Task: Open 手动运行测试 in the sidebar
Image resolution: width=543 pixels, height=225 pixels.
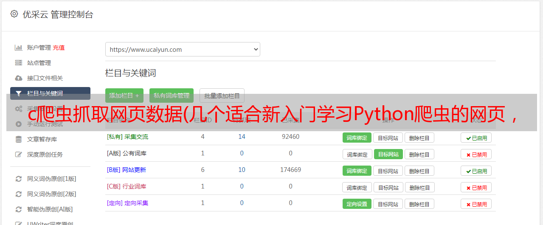Action: click(x=45, y=124)
